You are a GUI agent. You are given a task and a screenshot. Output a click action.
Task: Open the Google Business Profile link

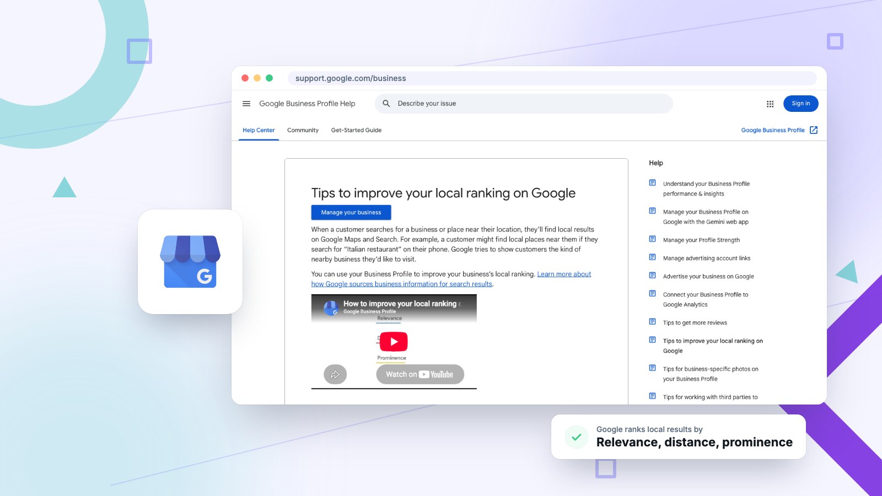coord(773,131)
